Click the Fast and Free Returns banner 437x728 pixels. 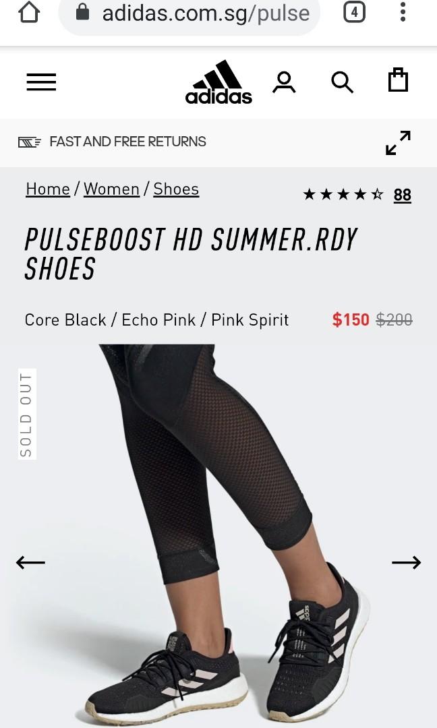click(x=112, y=142)
